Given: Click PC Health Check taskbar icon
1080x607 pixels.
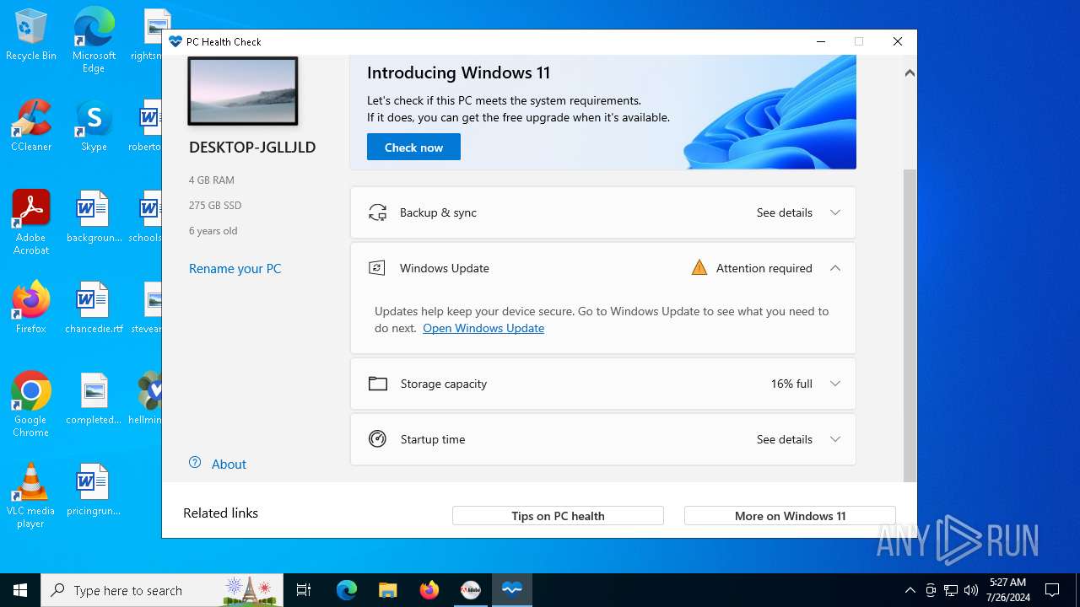Looking at the screenshot, I should (511, 590).
